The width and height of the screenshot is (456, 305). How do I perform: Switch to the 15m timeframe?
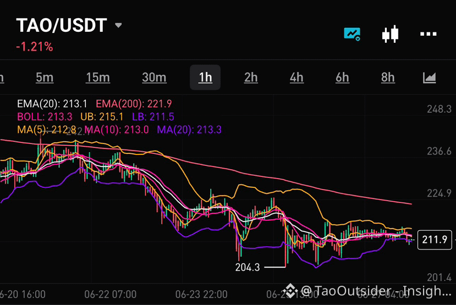point(98,77)
